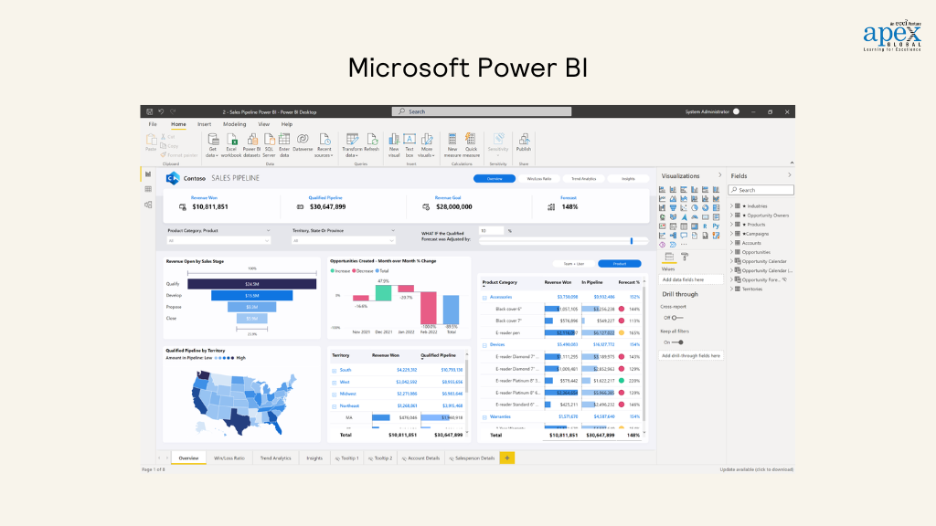Click the Update available download link
936x526 pixels.
756,469
